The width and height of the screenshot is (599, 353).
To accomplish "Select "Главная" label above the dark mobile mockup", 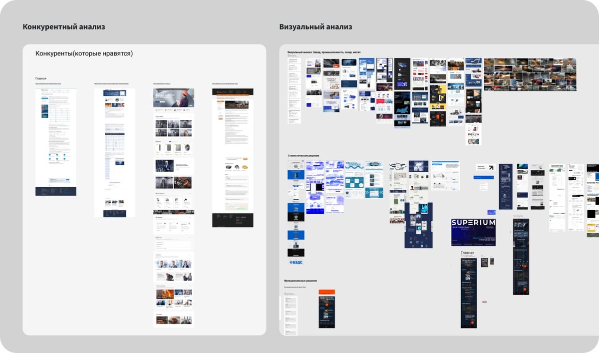I will point(467,253).
